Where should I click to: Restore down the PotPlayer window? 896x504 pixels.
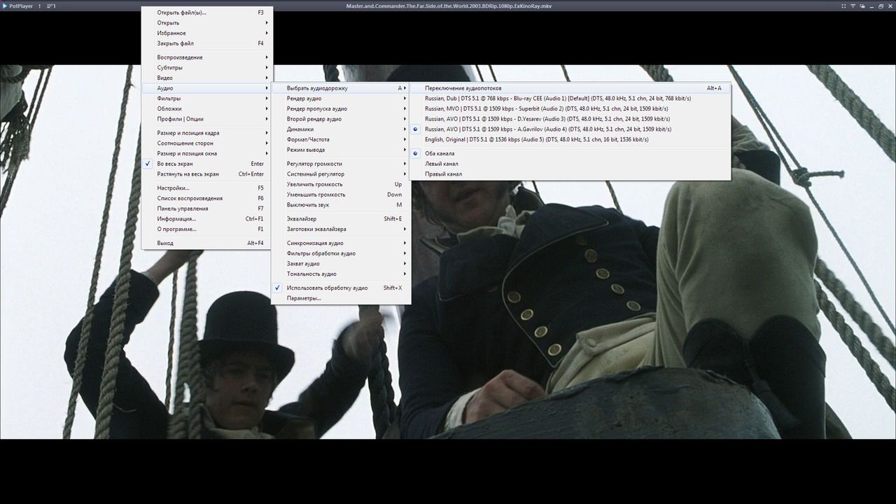(880, 6)
